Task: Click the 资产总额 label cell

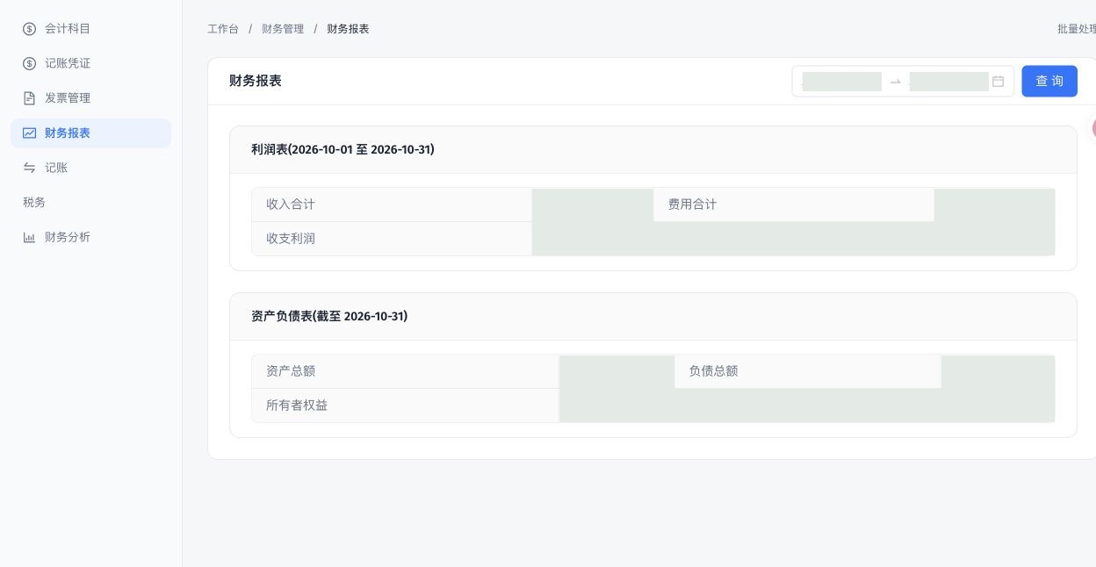Action: [406, 371]
